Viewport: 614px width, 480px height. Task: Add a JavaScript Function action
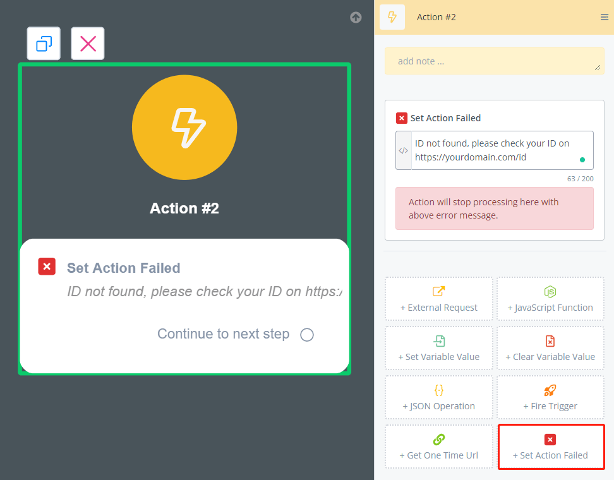(550, 299)
